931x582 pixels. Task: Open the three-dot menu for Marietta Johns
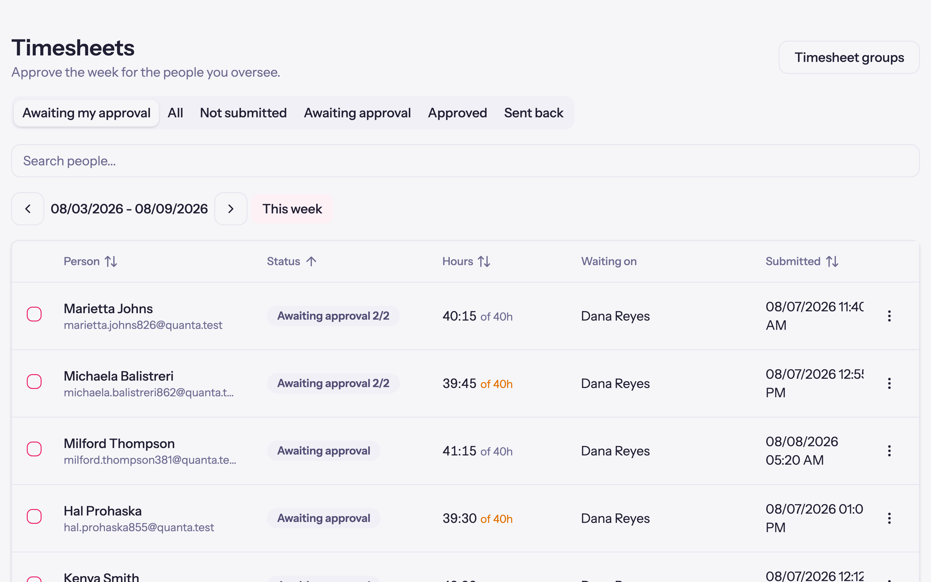[889, 316]
